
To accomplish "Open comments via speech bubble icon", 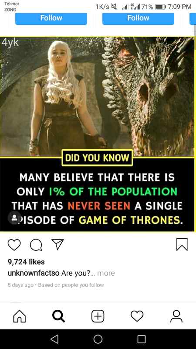I will [36, 245].
